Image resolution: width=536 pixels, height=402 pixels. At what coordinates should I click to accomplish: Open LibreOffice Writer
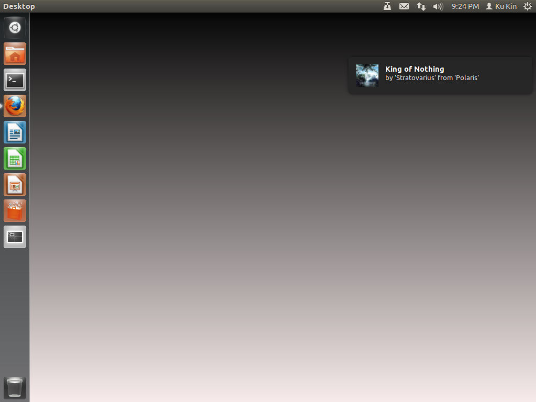[x=15, y=132]
